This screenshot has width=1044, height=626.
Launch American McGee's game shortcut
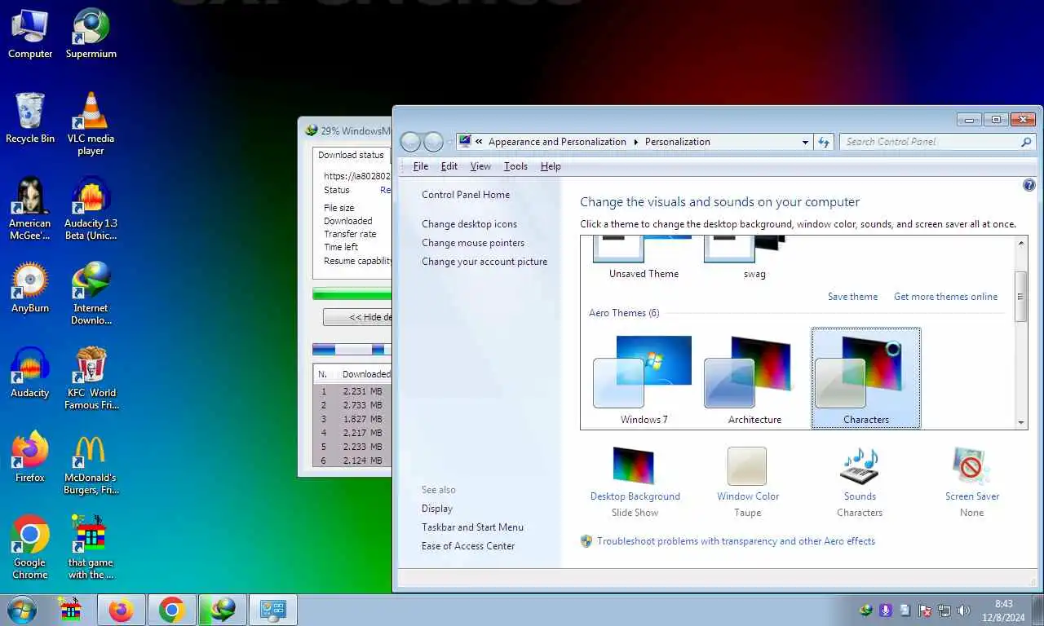click(x=30, y=209)
